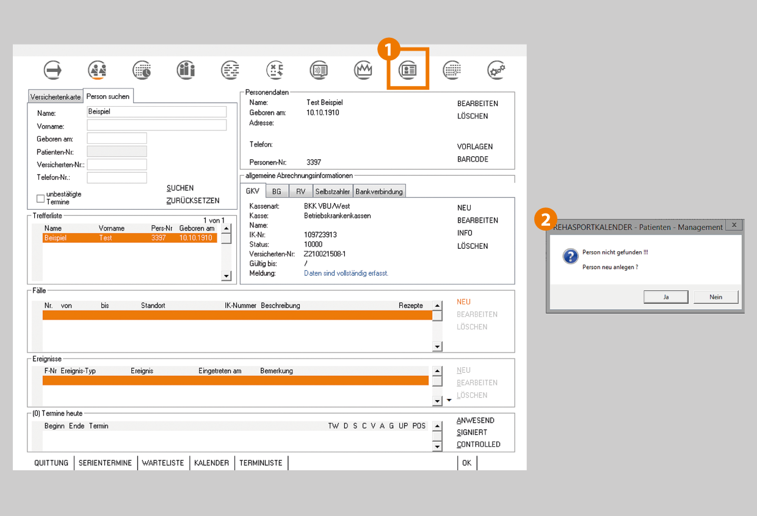This screenshot has height=516, width=757.
Task: Toggle the unbestätigte Termine checkbox
Action: [x=41, y=198]
